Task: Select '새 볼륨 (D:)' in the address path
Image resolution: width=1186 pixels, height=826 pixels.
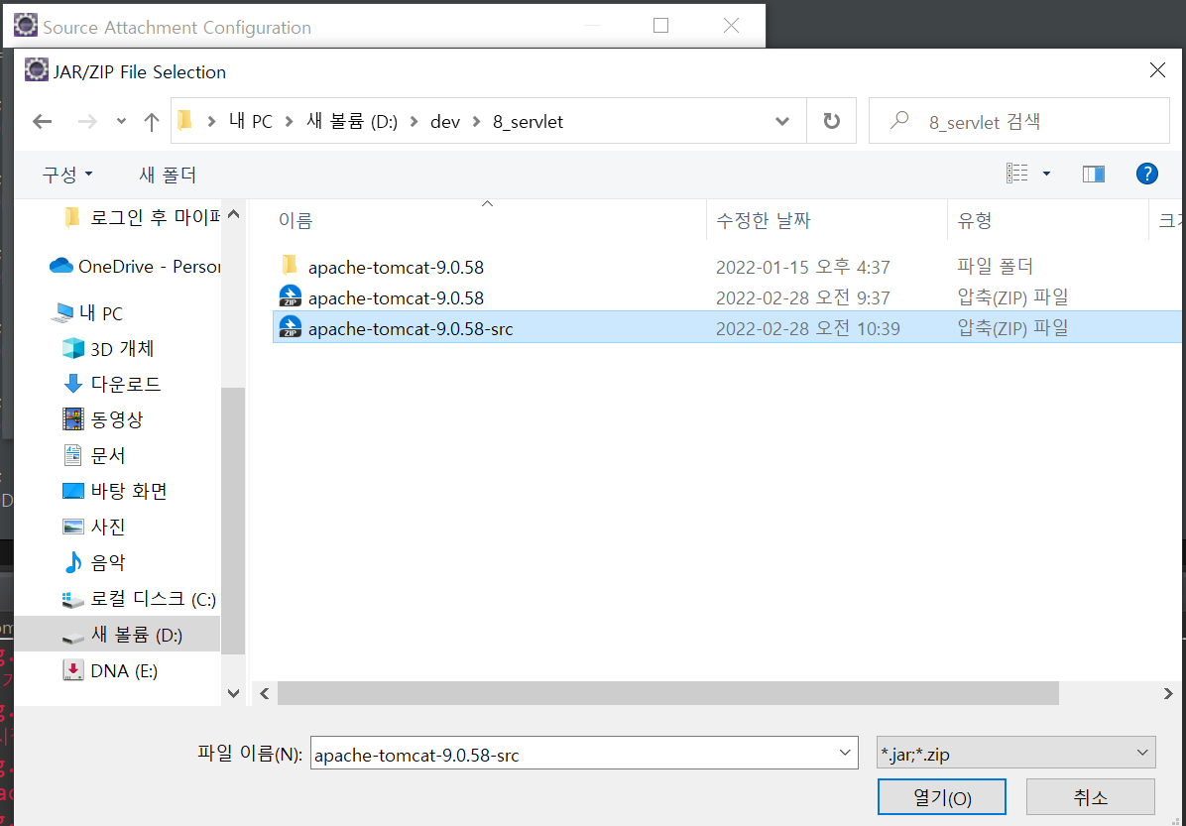Action: tap(352, 121)
